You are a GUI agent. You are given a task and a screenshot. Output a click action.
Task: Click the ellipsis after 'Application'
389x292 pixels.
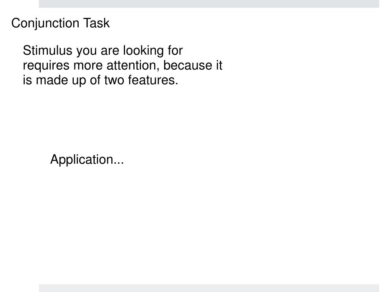click(119, 163)
